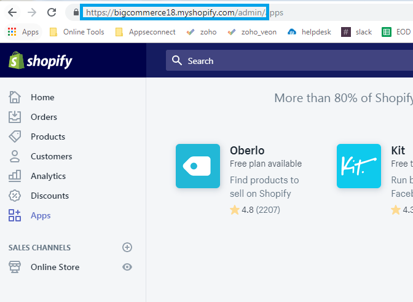The image size is (413, 302).
Task: Click the magnifier icon in Search bar
Action: pyautogui.click(x=177, y=60)
